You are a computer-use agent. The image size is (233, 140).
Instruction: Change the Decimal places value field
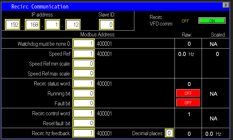click(x=169, y=133)
